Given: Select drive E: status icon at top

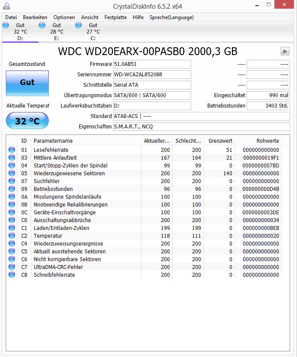Looking at the screenshot, I should point(42,25).
